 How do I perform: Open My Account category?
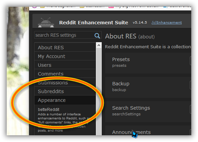pyautogui.click(x=65, y=56)
